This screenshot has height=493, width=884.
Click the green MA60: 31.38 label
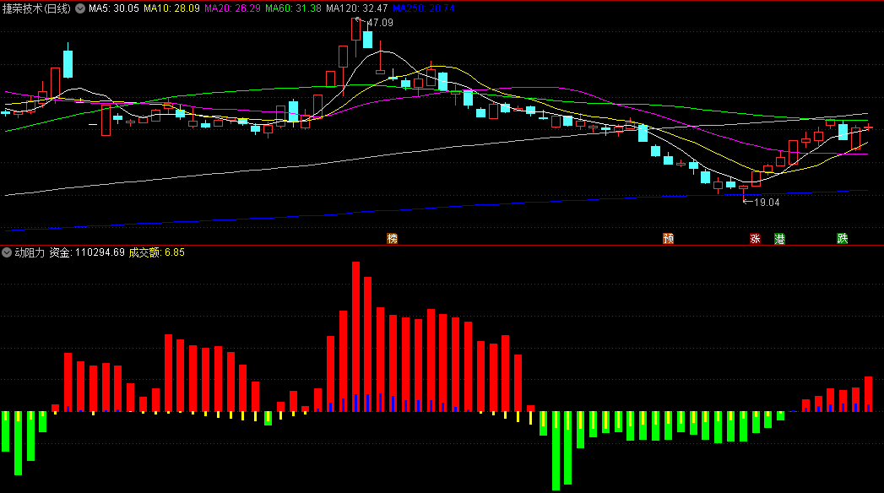293,8
